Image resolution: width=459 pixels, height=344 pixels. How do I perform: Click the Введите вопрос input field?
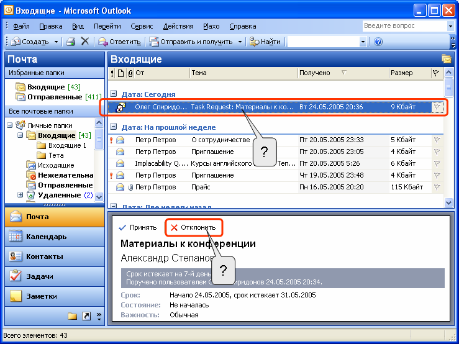pyautogui.click(x=405, y=25)
